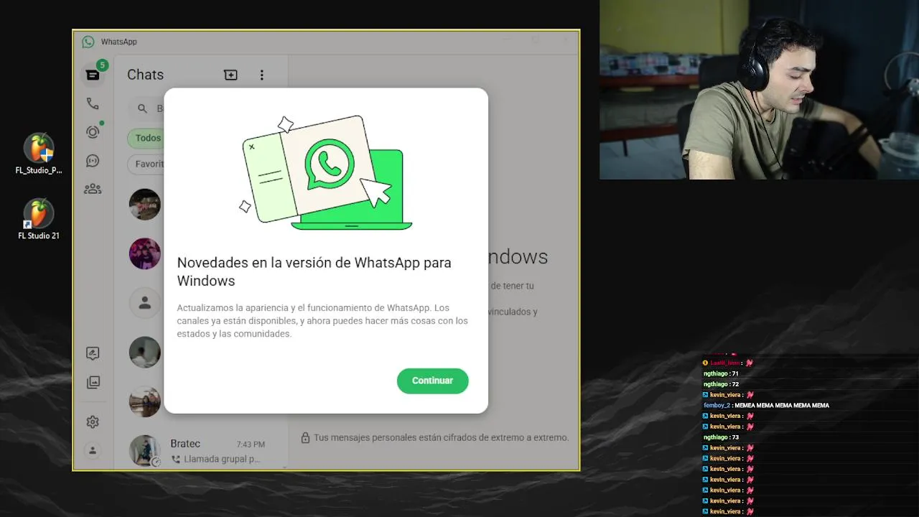Click the Bratec profile picture
The height and width of the screenshot is (517, 919).
pos(145,451)
